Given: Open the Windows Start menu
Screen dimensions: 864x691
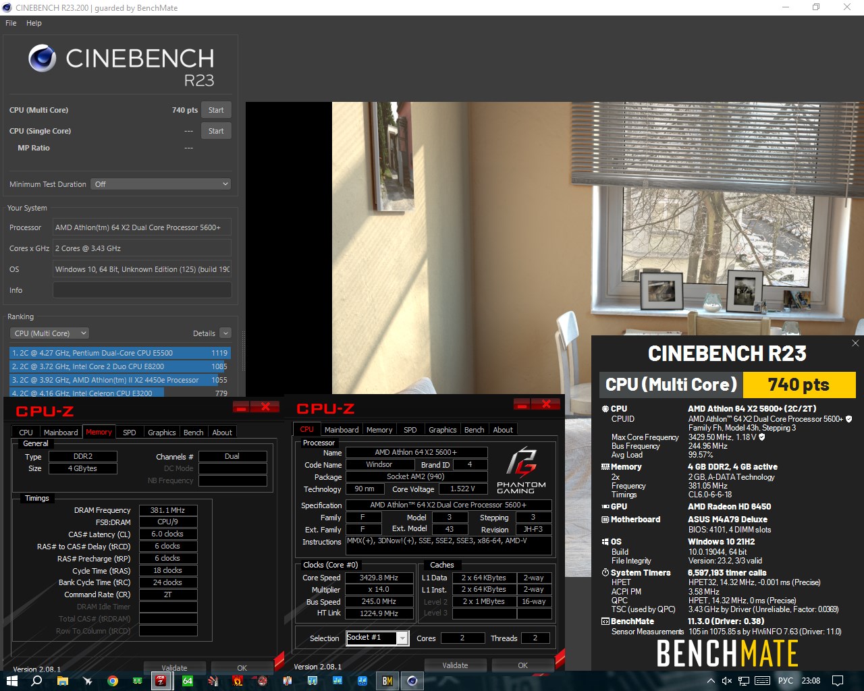Looking at the screenshot, I should pyautogui.click(x=11, y=681).
